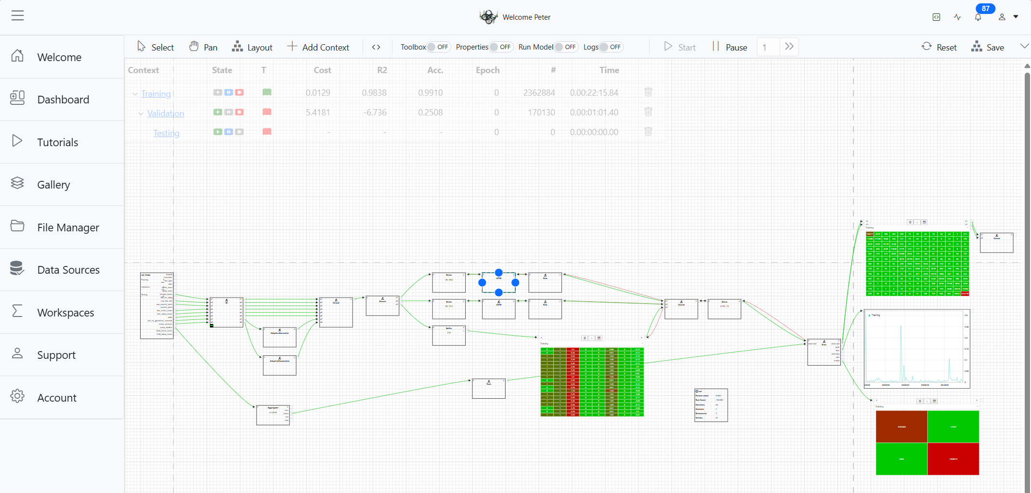1031x493 pixels.
Task: Click the Start run button
Action: [x=679, y=47]
